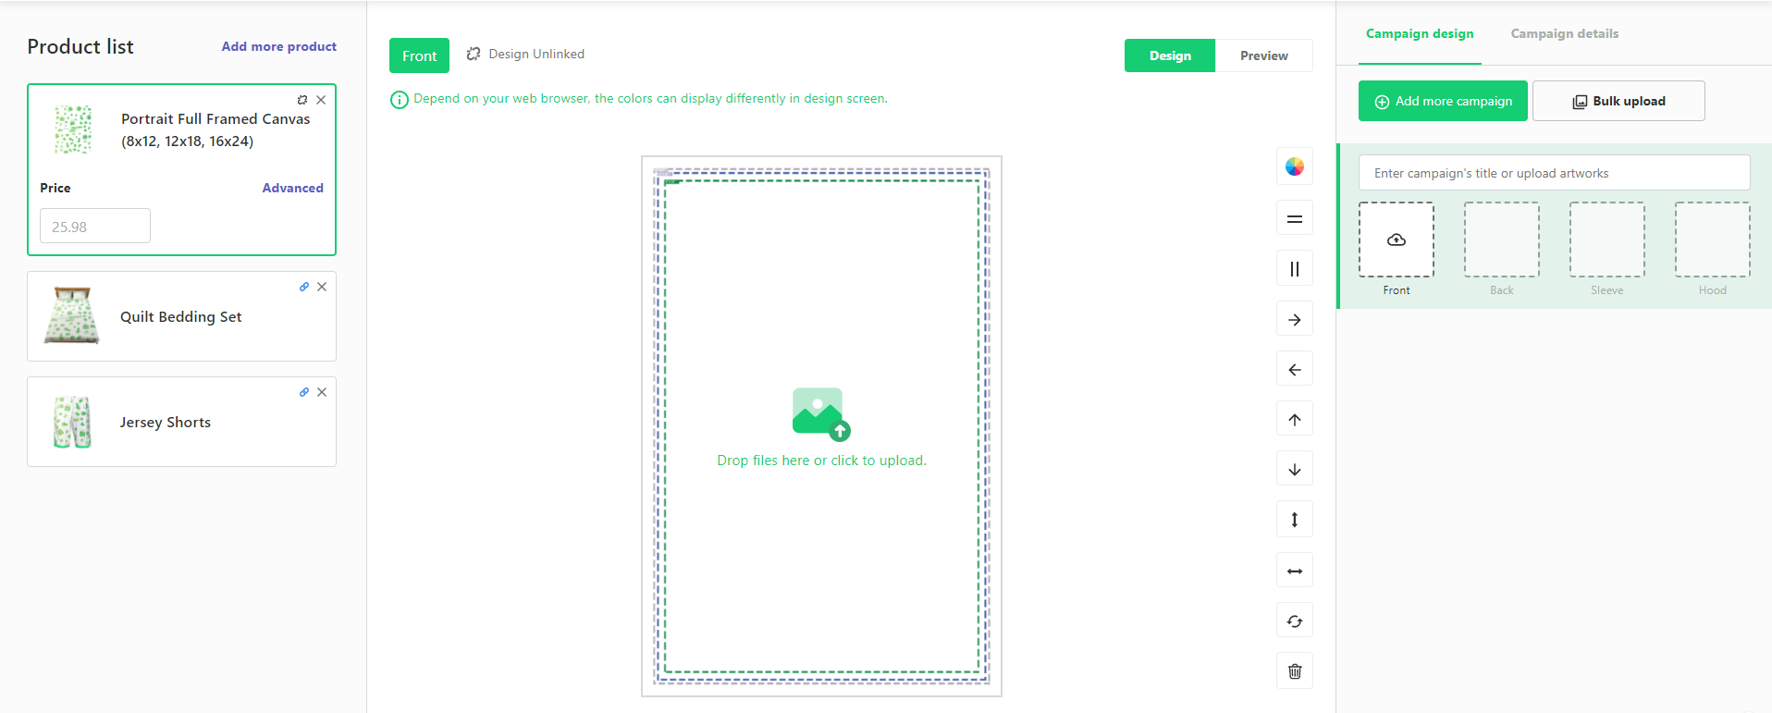Click the cloud upload icon for Front artwork
The width and height of the screenshot is (1772, 713).
tap(1397, 240)
